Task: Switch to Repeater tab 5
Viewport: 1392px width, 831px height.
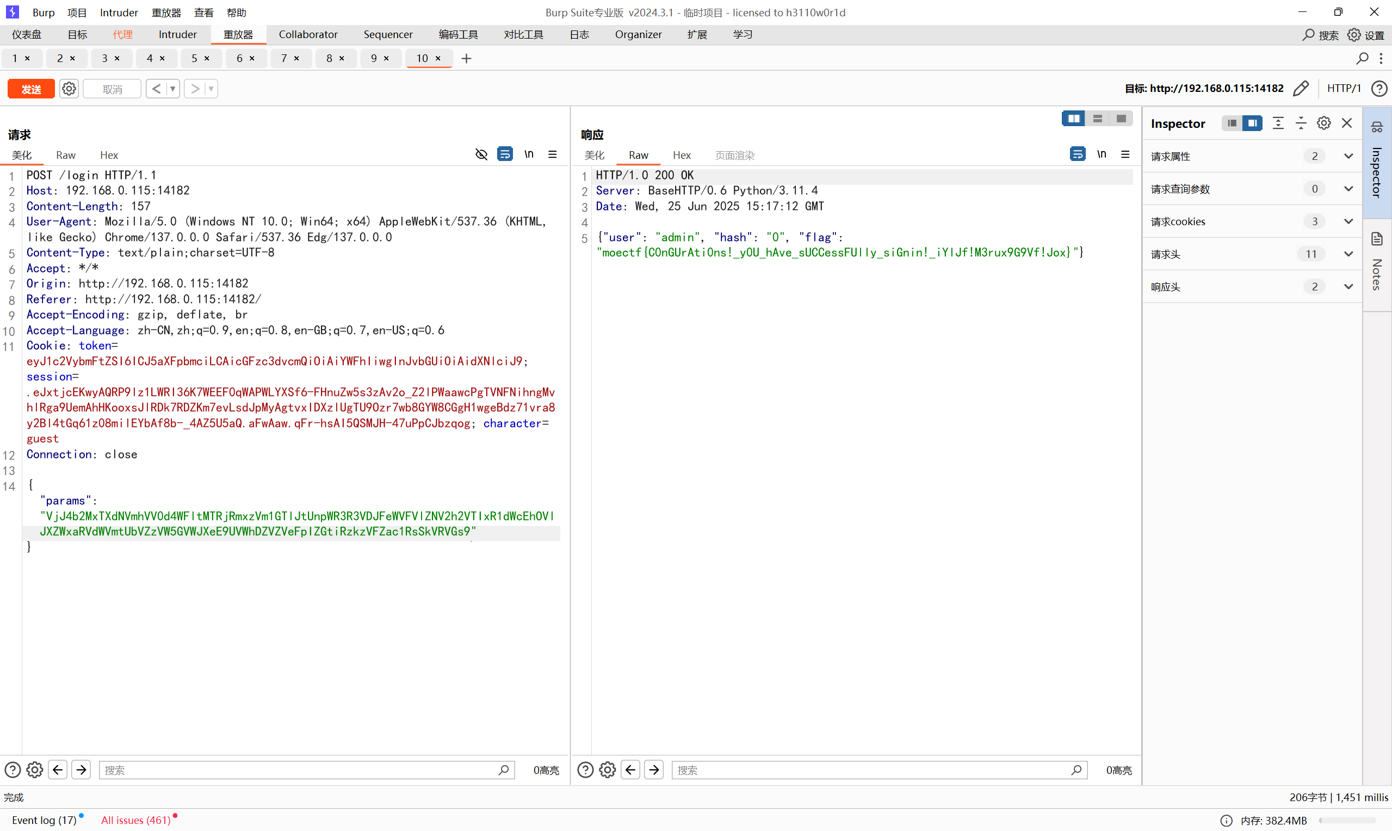Action: (194, 58)
